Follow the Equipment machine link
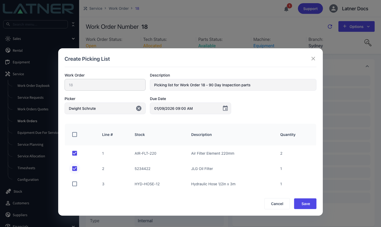 click(264, 46)
